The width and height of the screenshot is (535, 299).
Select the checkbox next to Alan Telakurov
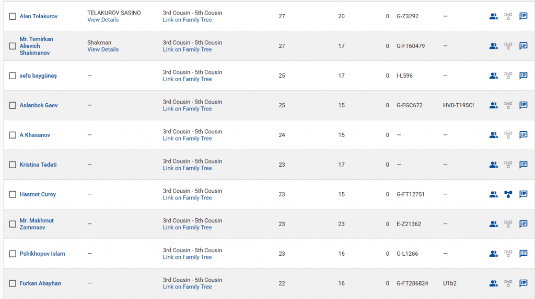[13, 17]
